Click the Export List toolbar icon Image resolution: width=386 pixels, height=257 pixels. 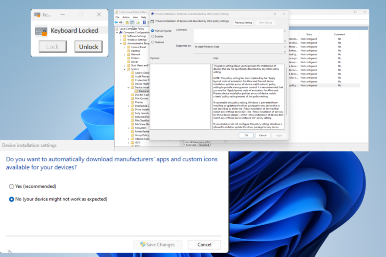(138, 22)
